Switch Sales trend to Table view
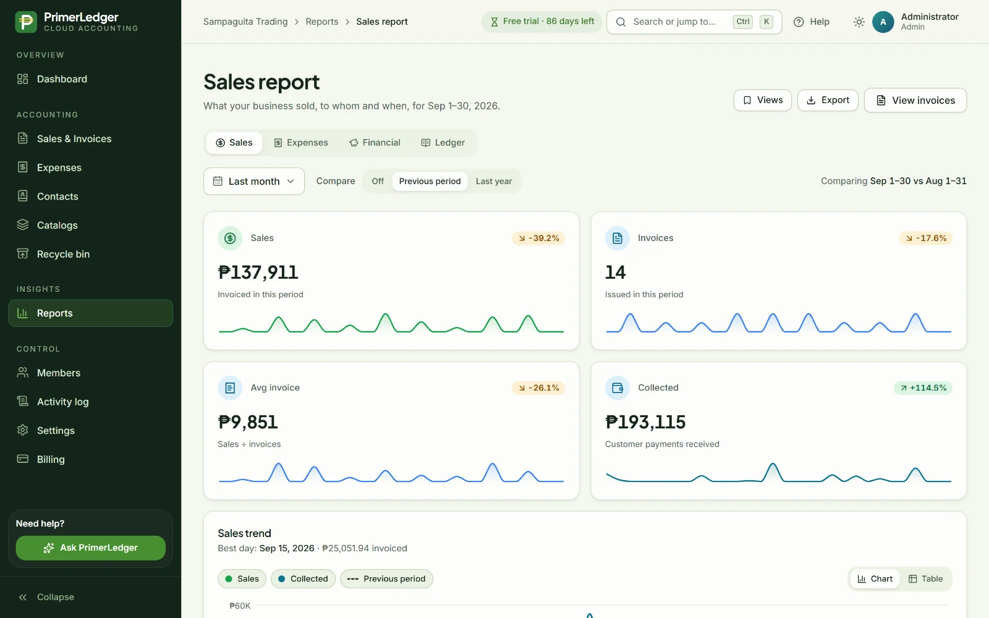Screen dimensions: 989x618 (925, 579)
